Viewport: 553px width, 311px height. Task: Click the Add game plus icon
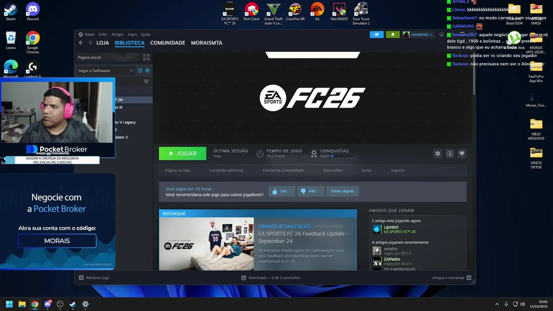point(81,278)
